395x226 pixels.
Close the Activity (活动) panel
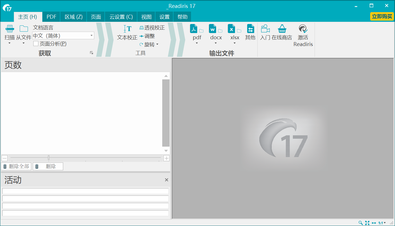point(166,180)
